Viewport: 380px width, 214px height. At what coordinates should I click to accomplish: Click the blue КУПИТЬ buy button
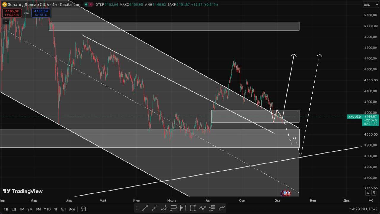tap(41, 13)
